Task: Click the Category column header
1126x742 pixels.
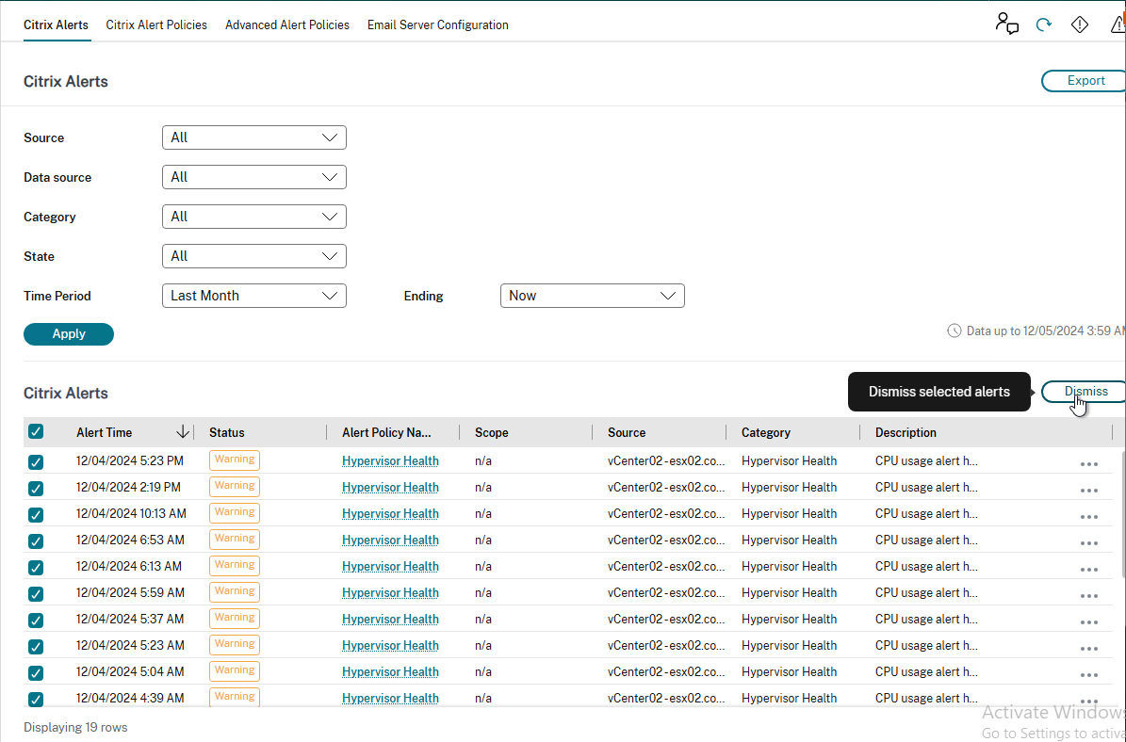Action: (765, 432)
